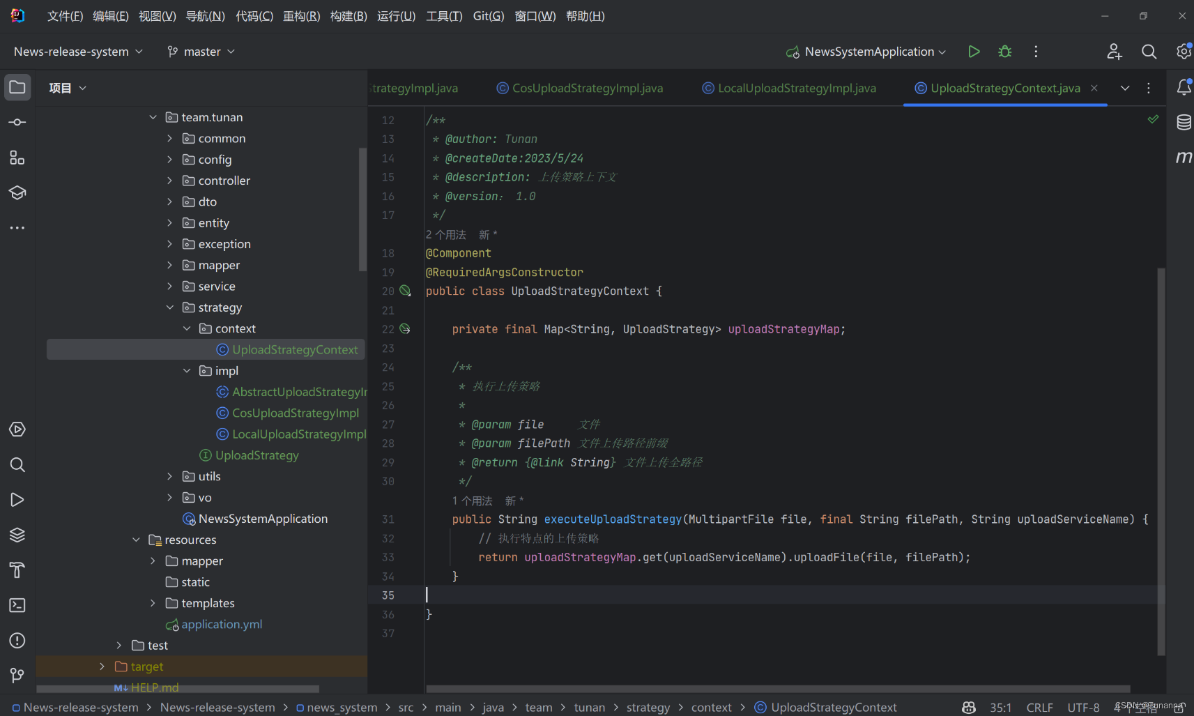Screen dimensions: 1194x716
Task: Open the Terminal tool window
Action: 17,605
